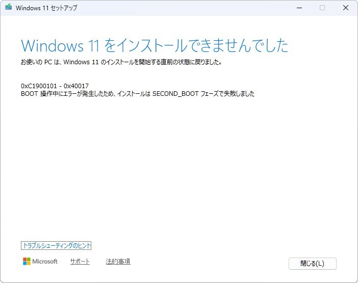The height and width of the screenshot is (283, 358).
Task: Open the 法的事項 link
Action: click(x=118, y=261)
